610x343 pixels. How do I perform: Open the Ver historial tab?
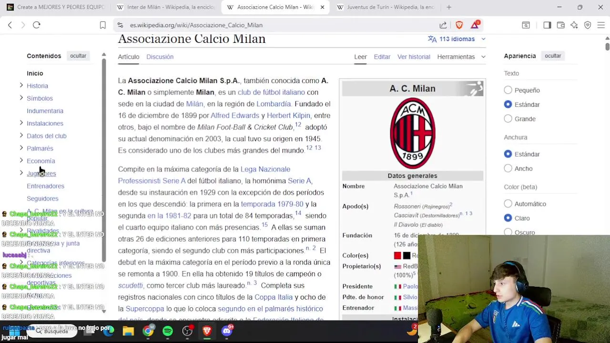[414, 57]
